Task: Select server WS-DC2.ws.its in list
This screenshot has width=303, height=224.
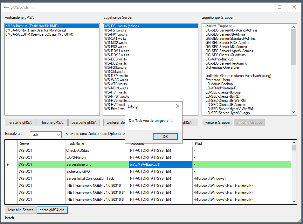Action: point(151,63)
